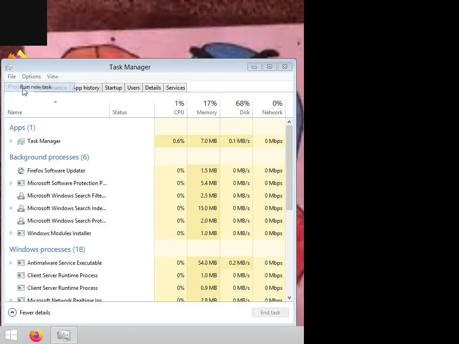The width and height of the screenshot is (459, 344).
Task: Click the 54.0 MB memory value
Action: 207,263
